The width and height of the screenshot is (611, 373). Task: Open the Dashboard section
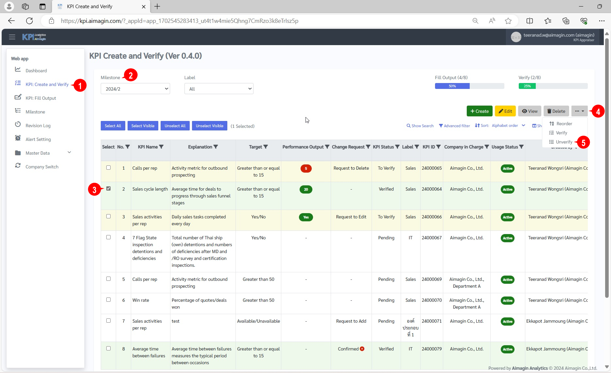click(36, 70)
